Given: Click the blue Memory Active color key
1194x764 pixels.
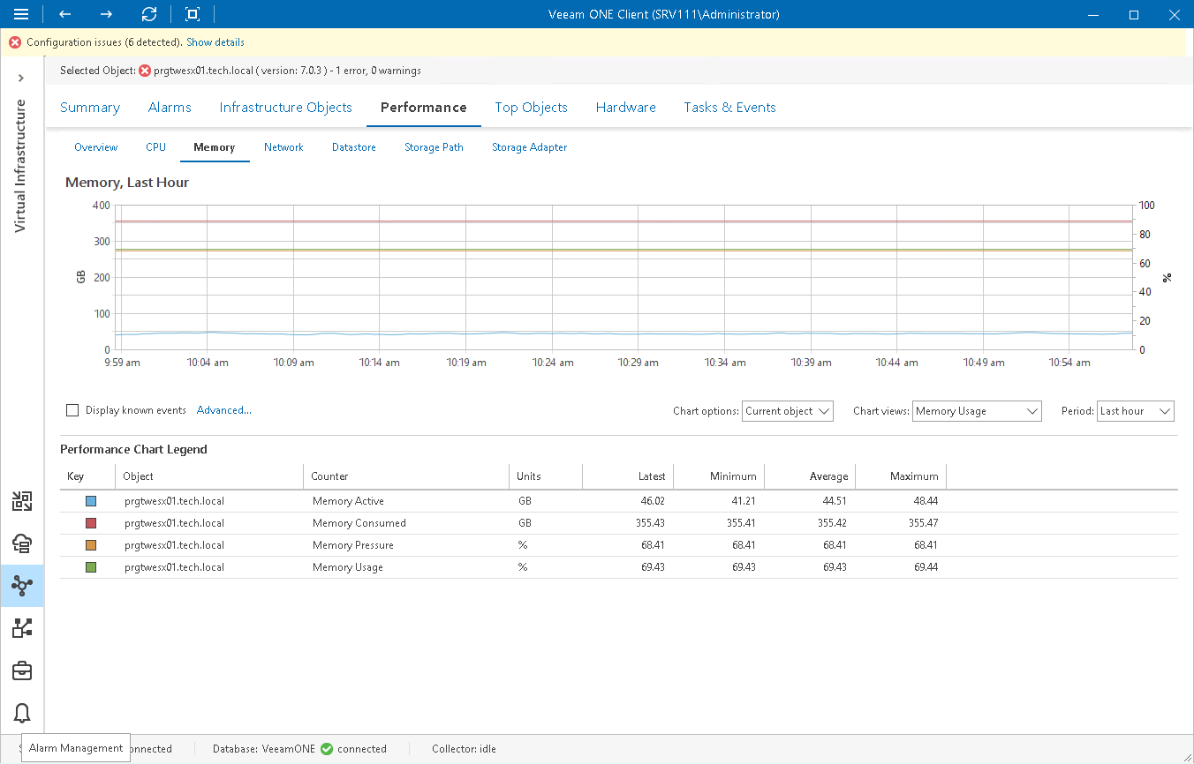Looking at the screenshot, I should tap(90, 501).
